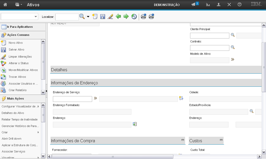Screen dimensions: 266x159
Task: Collapse the left navigation side panel
Action: tap(46, 91)
